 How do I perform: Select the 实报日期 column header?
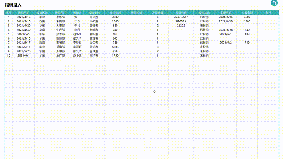pos(226,13)
